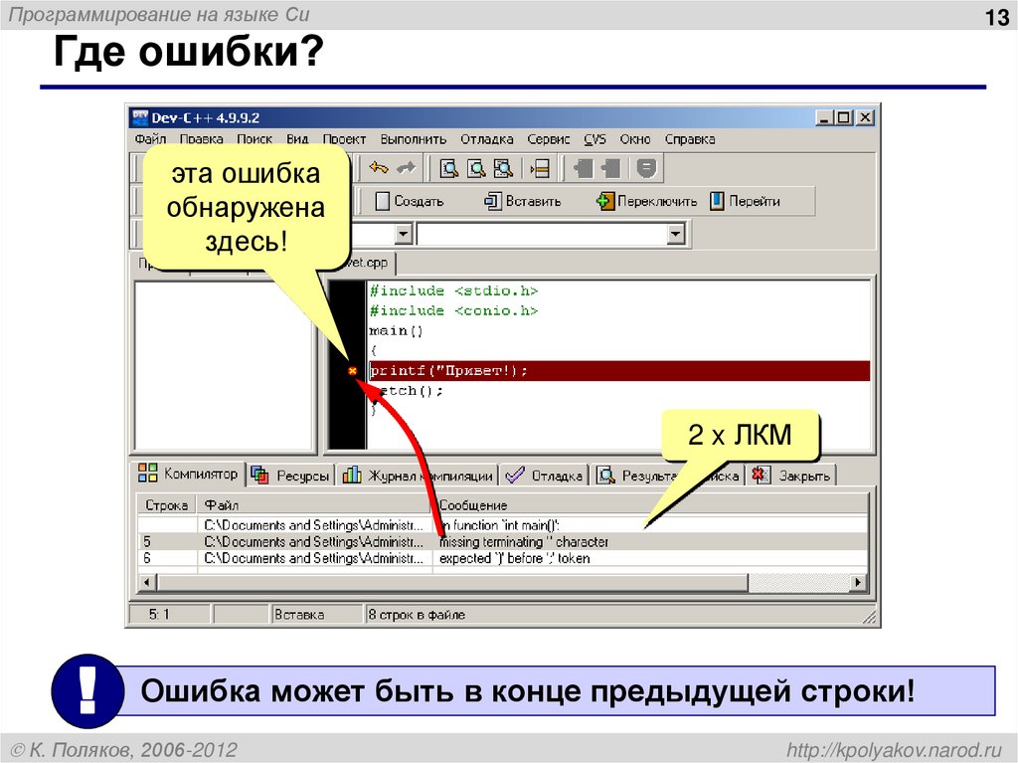Viewport: 1018px width, 763px height.
Task: Click the Закрыть tab
Action: [790, 476]
